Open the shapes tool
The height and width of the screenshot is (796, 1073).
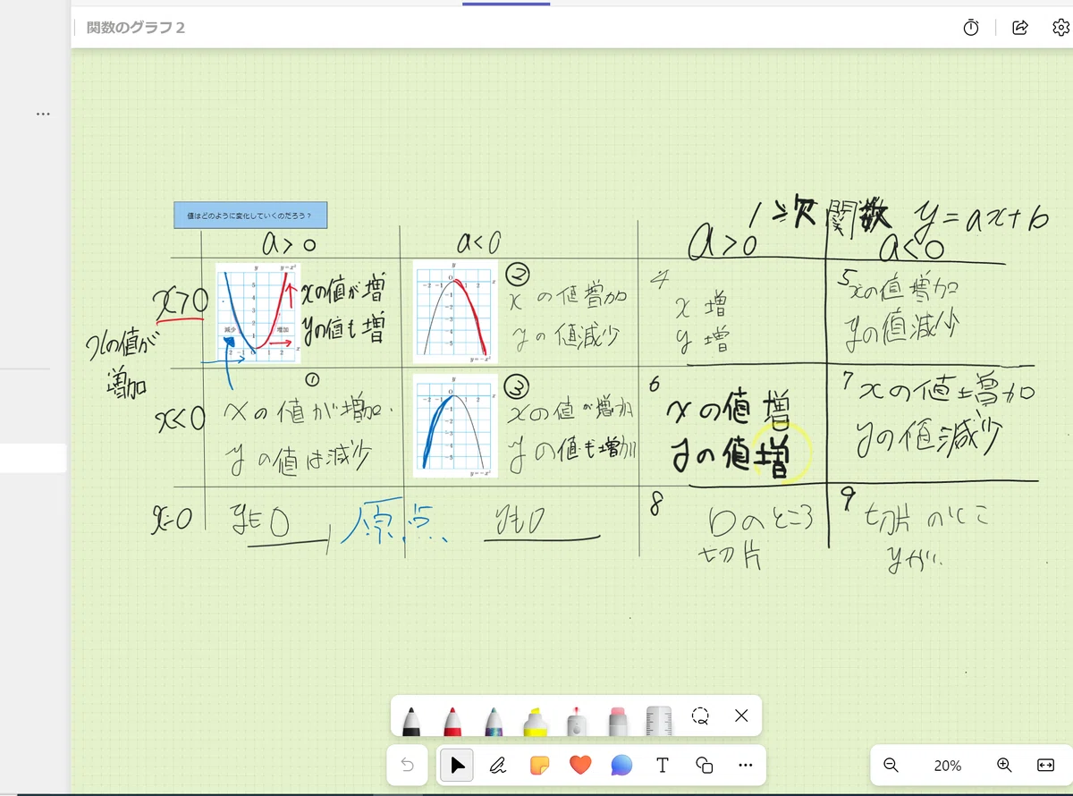point(704,765)
